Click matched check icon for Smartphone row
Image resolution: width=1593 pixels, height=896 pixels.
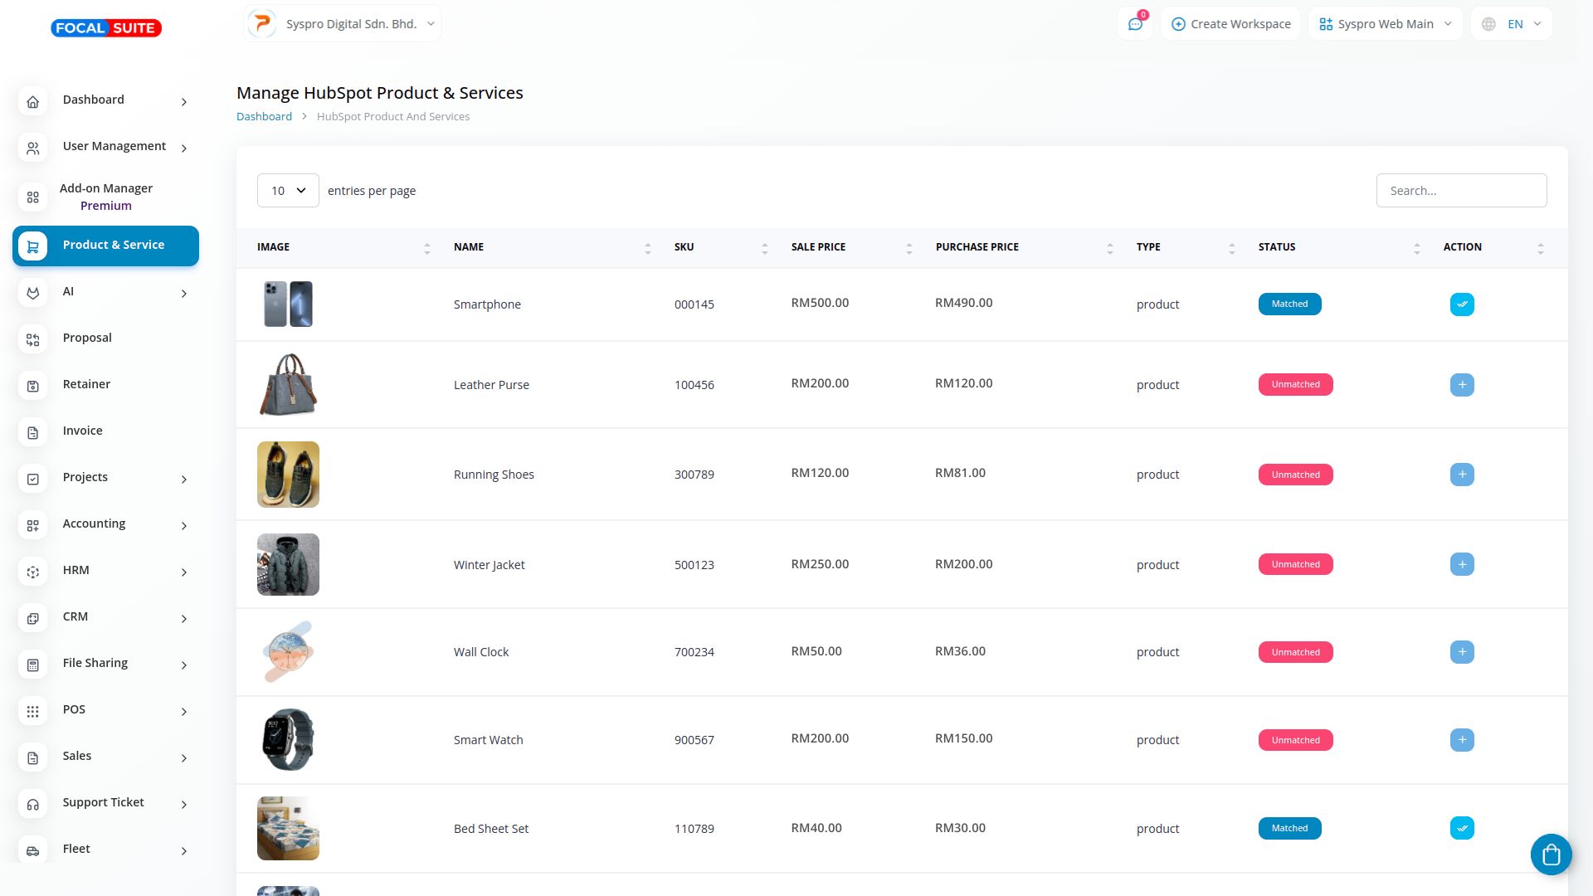point(1462,304)
